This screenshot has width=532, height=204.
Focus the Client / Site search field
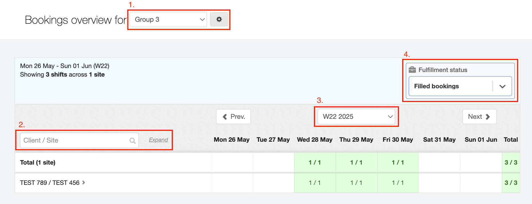[x=75, y=140]
